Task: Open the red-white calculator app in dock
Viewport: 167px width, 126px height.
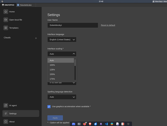Action: pos(123,124)
